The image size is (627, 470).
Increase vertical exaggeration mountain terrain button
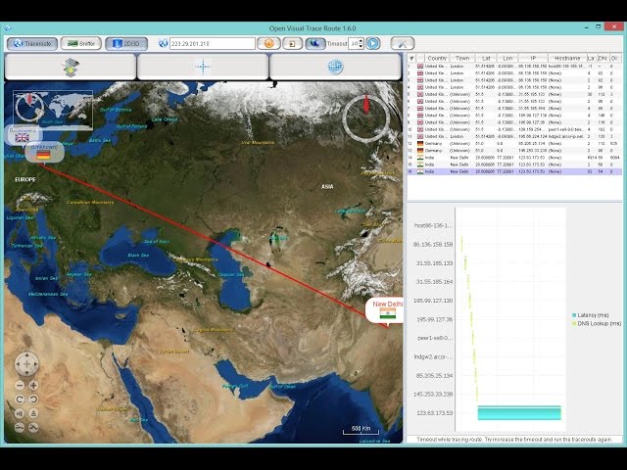(33, 428)
